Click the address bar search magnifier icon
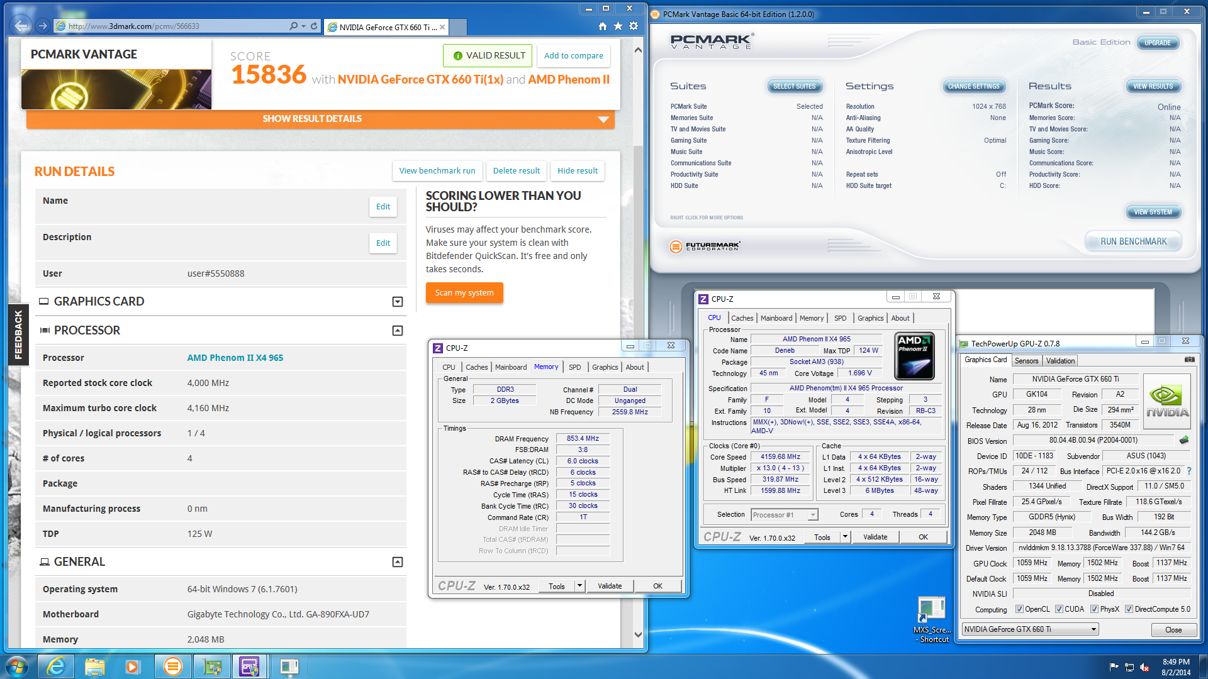Screen dimensions: 1208x679 click(293, 26)
